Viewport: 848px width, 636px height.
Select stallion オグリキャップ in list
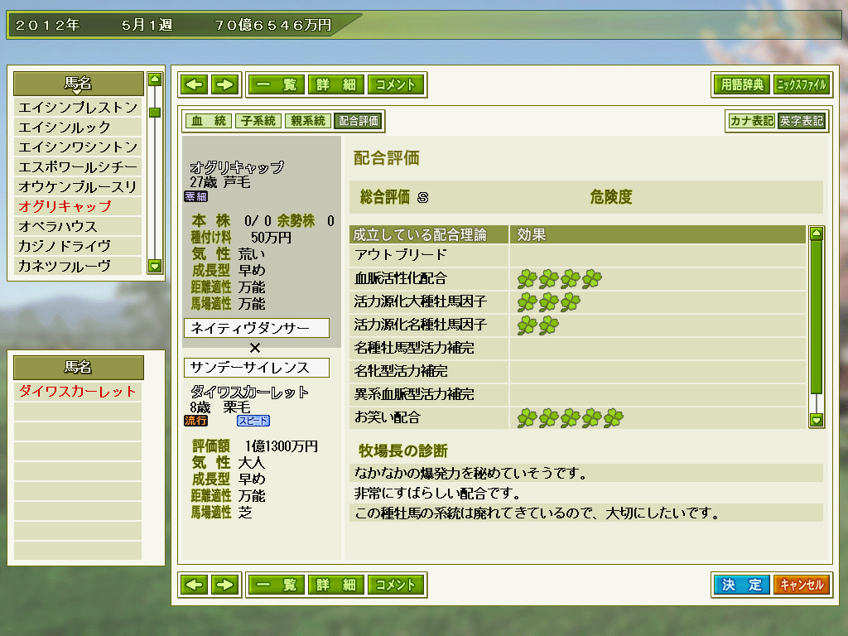point(78,206)
